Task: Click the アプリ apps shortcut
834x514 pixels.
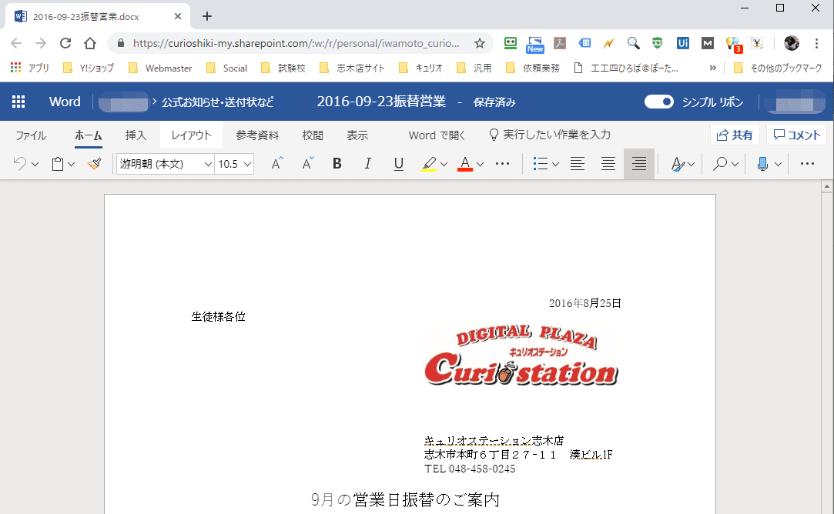Action: click(x=30, y=68)
